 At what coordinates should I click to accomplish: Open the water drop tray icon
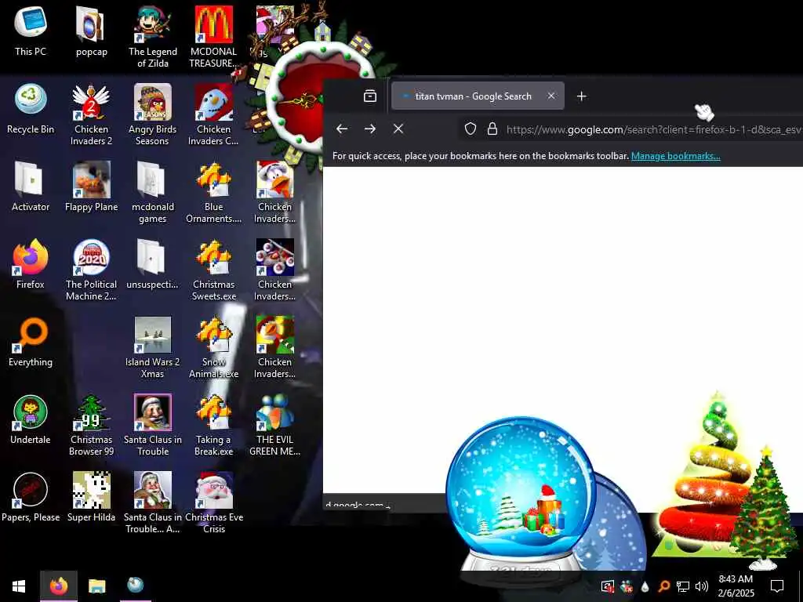(x=645, y=586)
